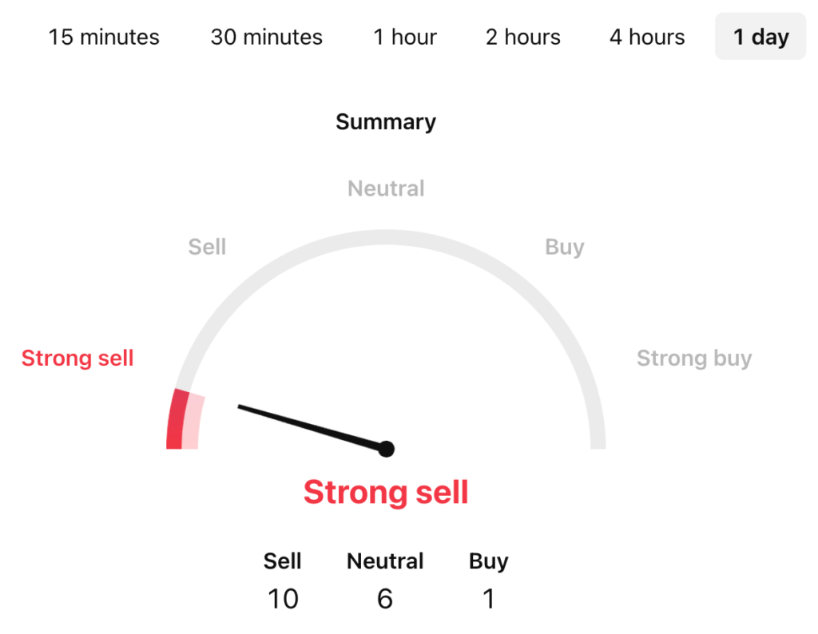Viewport: 818px width, 634px height.
Task: Click the Neutral label above the gauge
Action: 386,188
